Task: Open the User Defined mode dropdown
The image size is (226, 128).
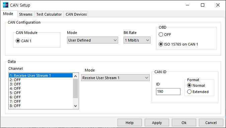Action: click(x=92, y=40)
